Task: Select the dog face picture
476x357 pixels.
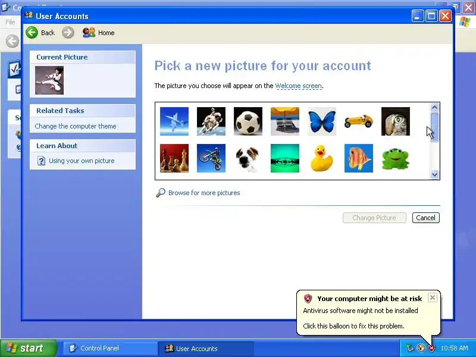Action: tap(248, 158)
